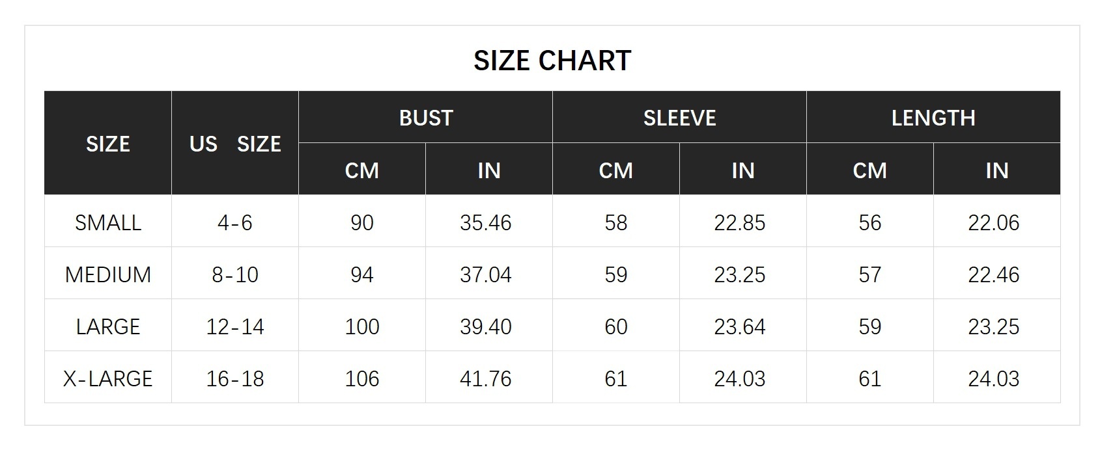The width and height of the screenshot is (1100, 463).
Task: Click the BUST header cell
Action: click(425, 117)
